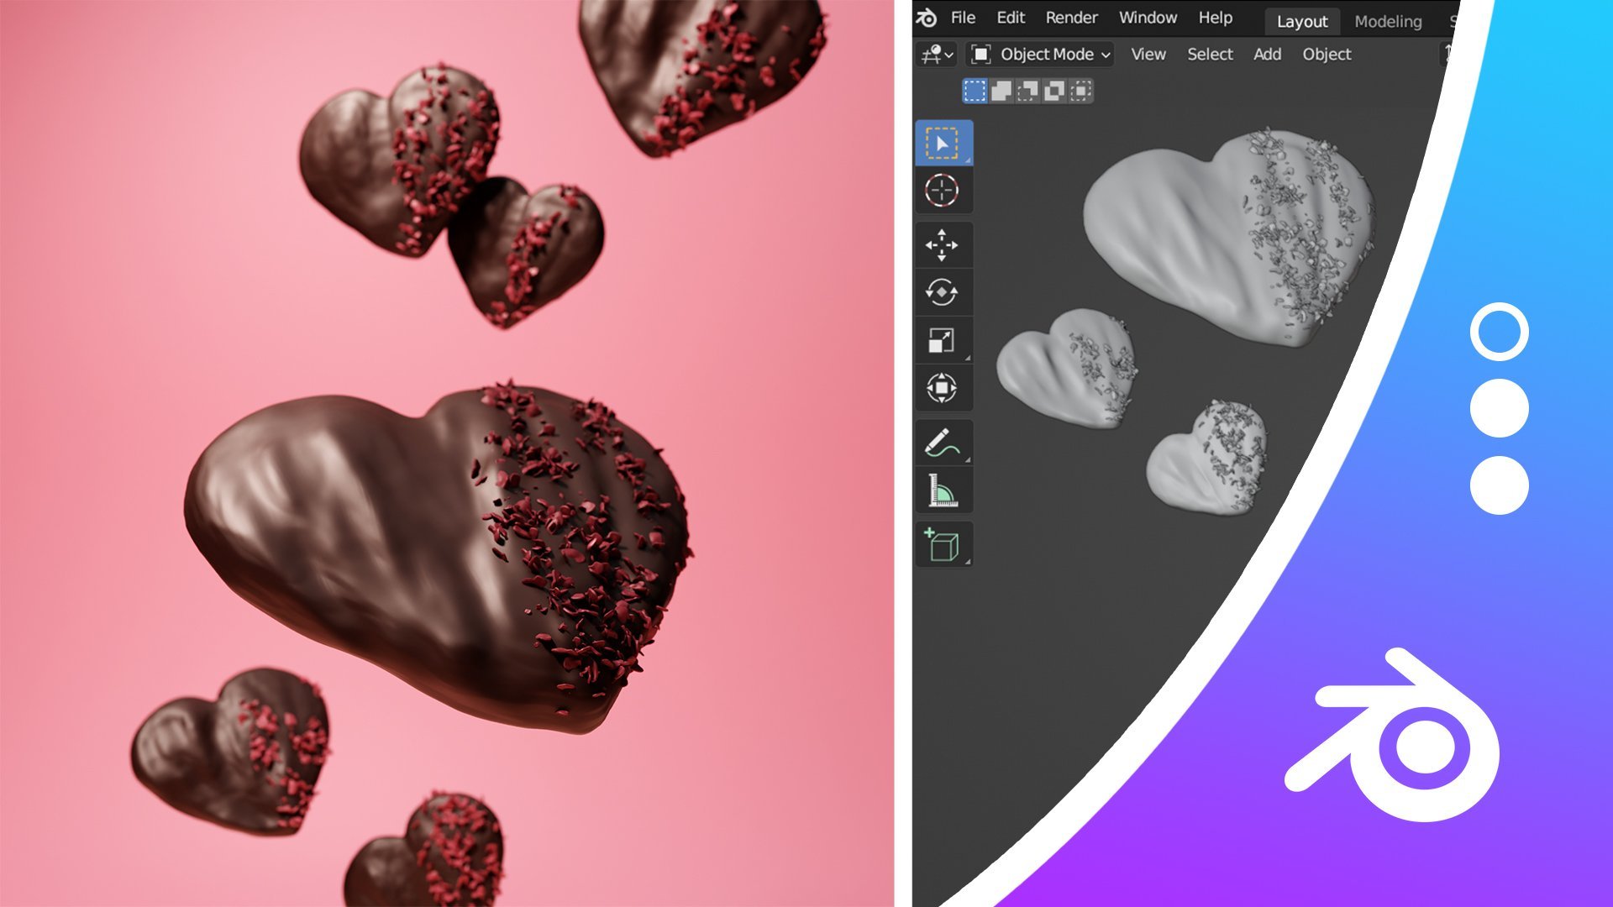Screen dimensions: 1613x907
Task: Open the Render menu
Action: [1071, 18]
